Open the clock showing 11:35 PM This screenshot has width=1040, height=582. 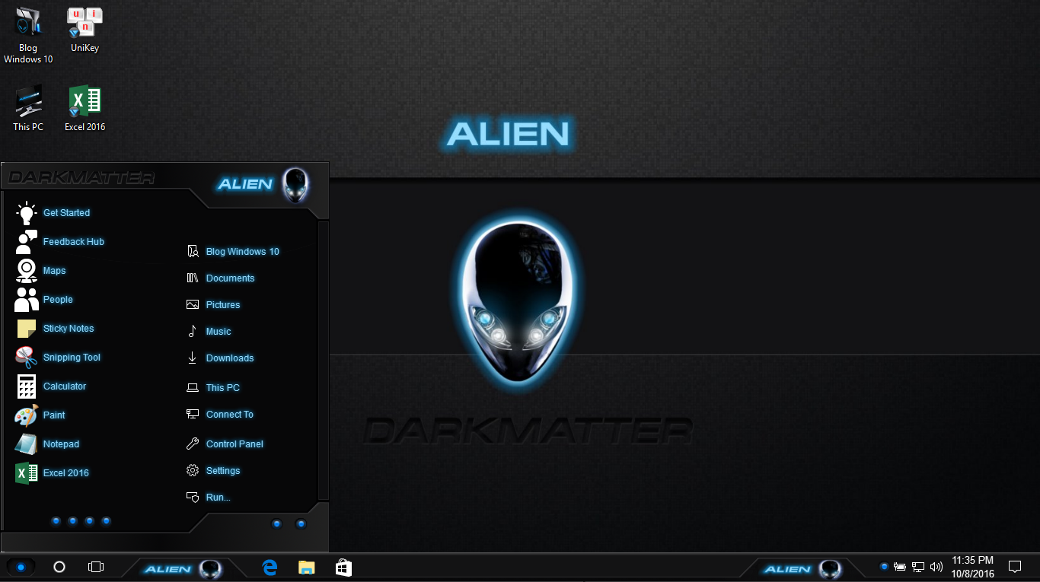pyautogui.click(x=973, y=567)
